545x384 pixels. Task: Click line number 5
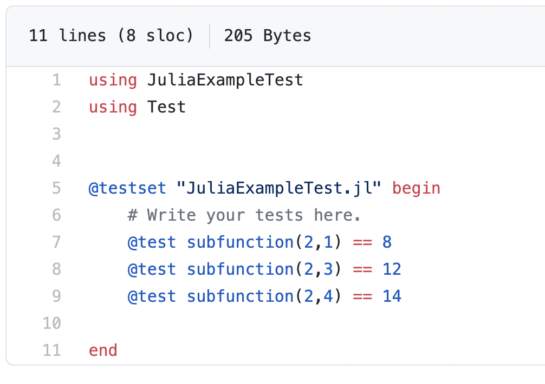(56, 188)
